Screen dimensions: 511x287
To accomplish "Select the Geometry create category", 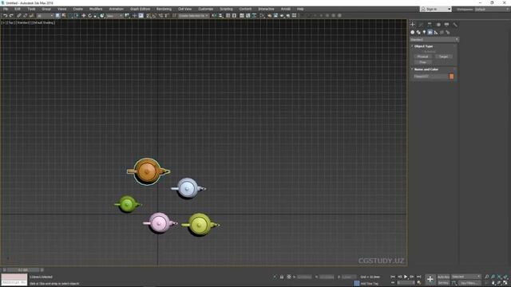I will (413, 32).
